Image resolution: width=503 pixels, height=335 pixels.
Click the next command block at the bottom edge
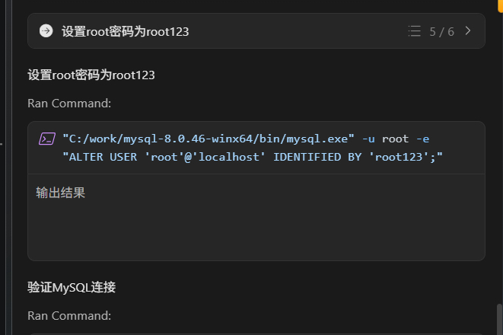pos(256,334)
